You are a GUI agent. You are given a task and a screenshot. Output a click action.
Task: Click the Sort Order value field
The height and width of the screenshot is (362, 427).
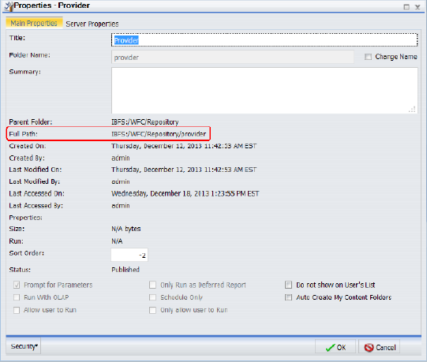pyautogui.click(x=129, y=255)
